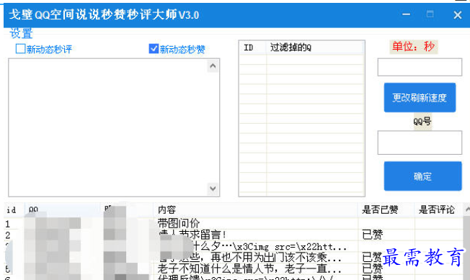Image resolution: width=470 pixels, height=280 pixels.
Task: Click the 是否已赞 column header
Action: 386,209
